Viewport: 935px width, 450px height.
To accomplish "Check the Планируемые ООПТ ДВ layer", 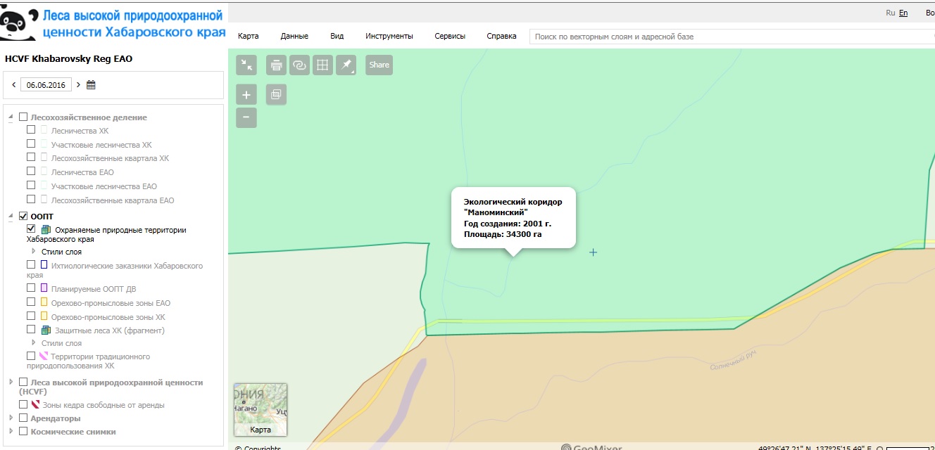I will (31, 288).
